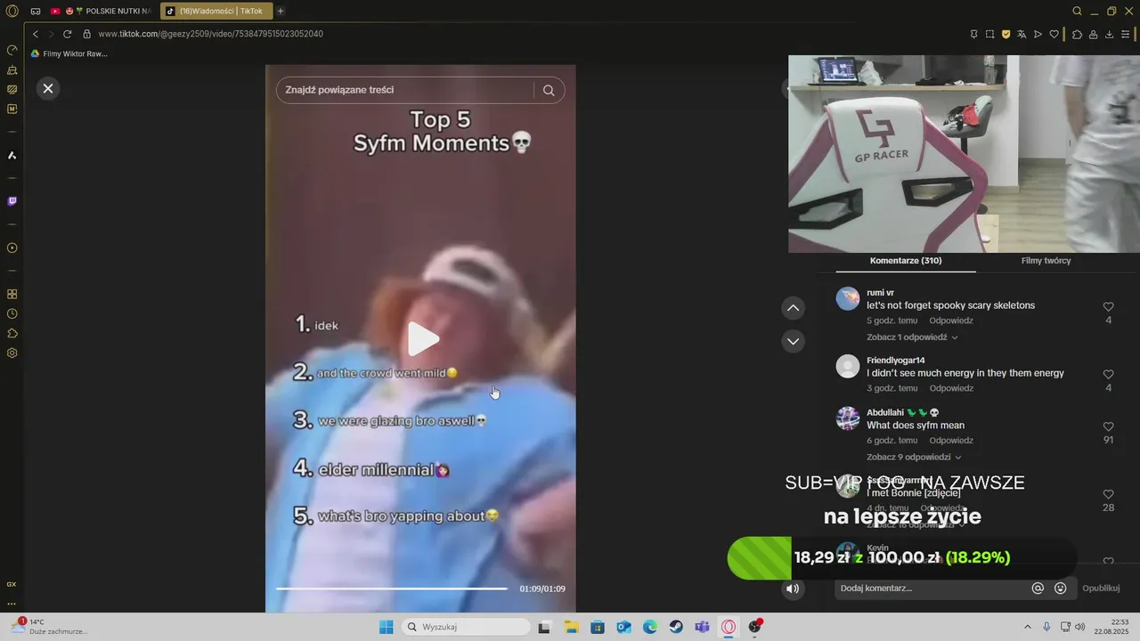Like Abdullahi's comment

coord(1109,426)
